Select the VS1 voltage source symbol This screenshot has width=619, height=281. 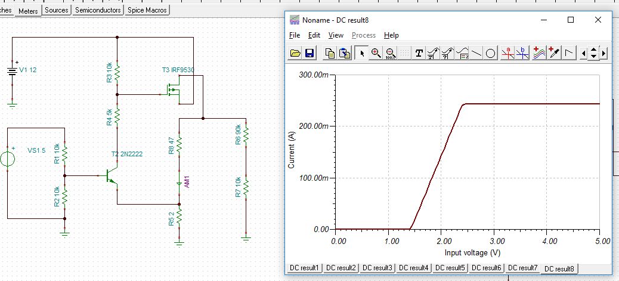[8, 160]
